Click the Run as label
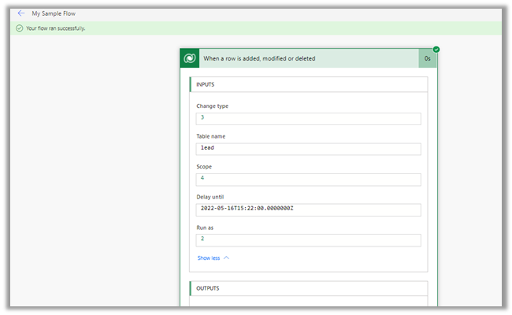This screenshot has height=315, width=512. [205, 228]
